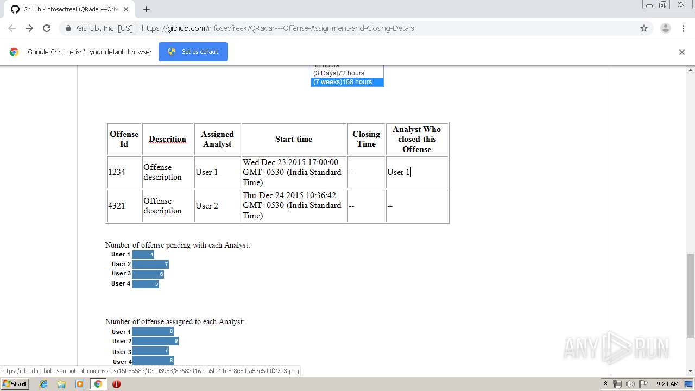The width and height of the screenshot is (695, 391).
Task: Click the User 2 assigned analyst cell
Action: coord(217,206)
